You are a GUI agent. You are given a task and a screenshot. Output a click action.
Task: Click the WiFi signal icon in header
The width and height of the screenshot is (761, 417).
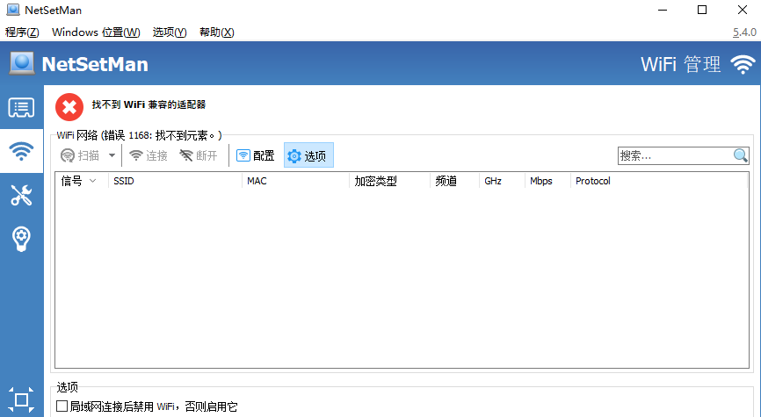pyautogui.click(x=743, y=64)
